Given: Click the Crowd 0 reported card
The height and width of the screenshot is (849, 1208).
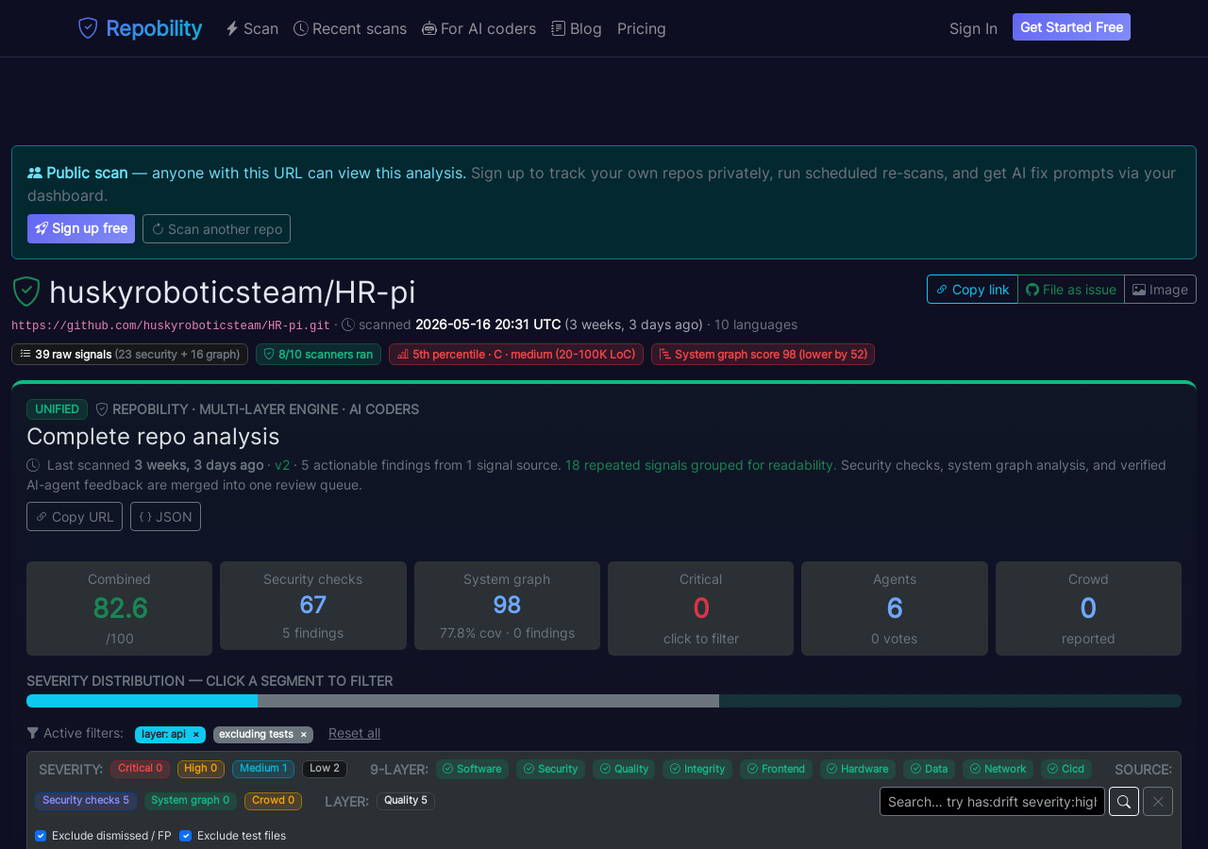Looking at the screenshot, I should tap(1088, 608).
